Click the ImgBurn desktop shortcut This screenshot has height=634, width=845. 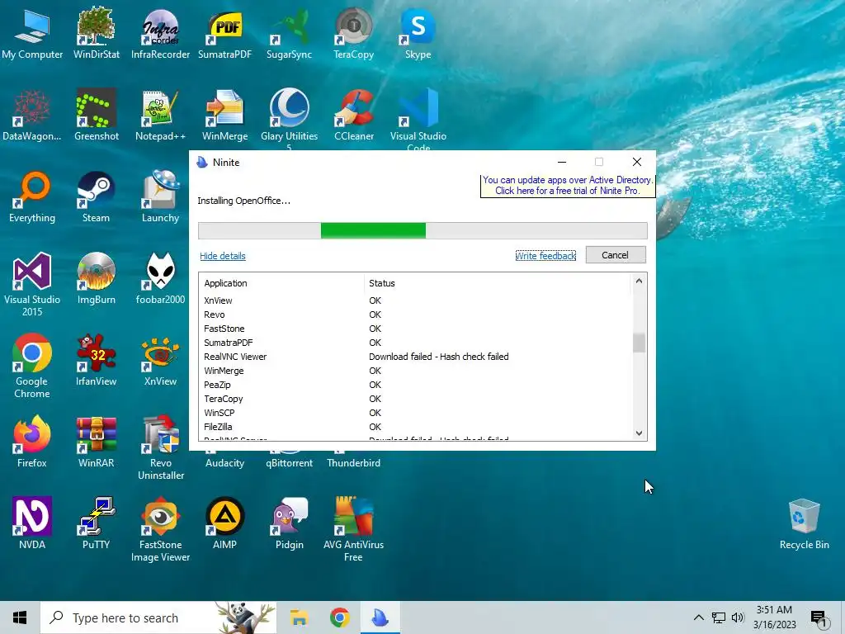coord(96,279)
